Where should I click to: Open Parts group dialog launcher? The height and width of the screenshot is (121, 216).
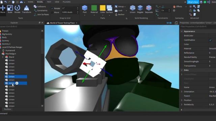pos(127,18)
